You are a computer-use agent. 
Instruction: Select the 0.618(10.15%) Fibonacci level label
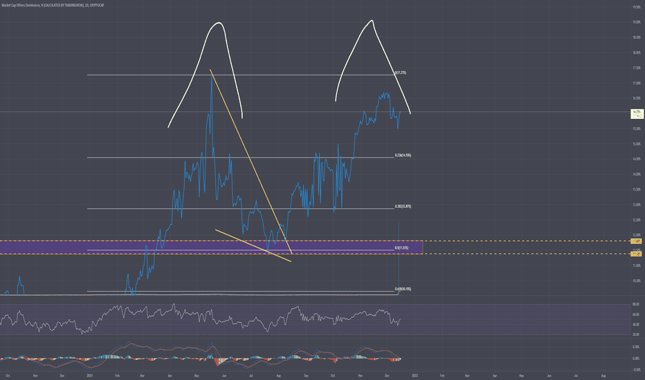pyautogui.click(x=403, y=289)
